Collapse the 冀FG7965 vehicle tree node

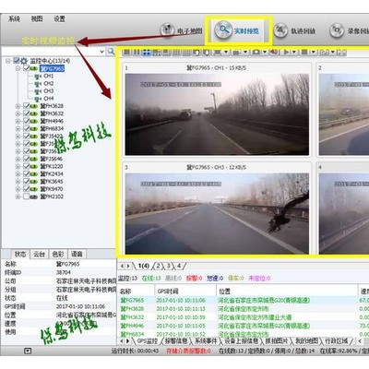pos(18,68)
